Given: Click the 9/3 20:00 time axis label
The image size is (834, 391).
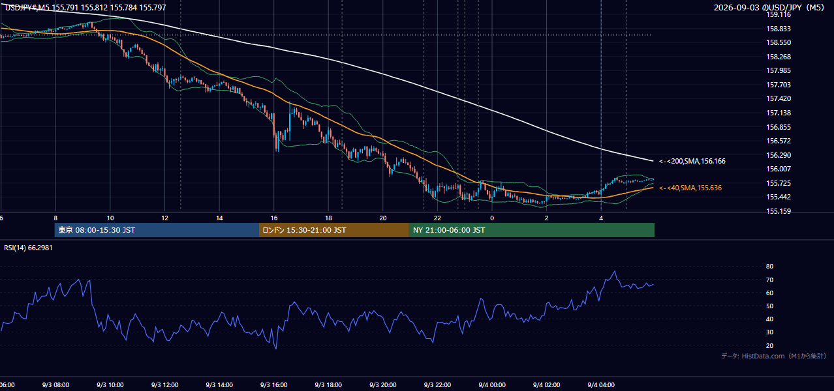Looking at the screenshot, I should click(x=383, y=384).
